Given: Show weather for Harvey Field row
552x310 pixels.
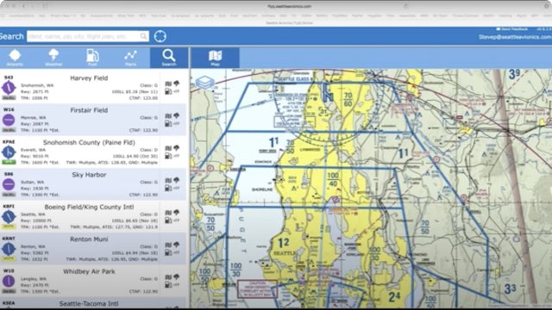Looking at the screenshot, I should point(176,84).
